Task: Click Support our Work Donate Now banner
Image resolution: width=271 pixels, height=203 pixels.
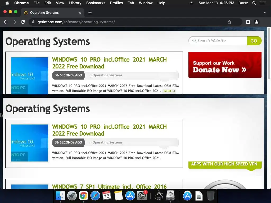Action: click(225, 65)
